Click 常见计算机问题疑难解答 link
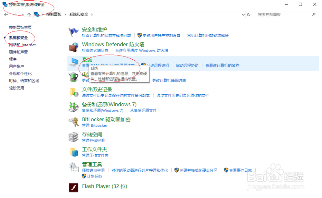Viewport: 322px width, 198px height. (208, 35)
